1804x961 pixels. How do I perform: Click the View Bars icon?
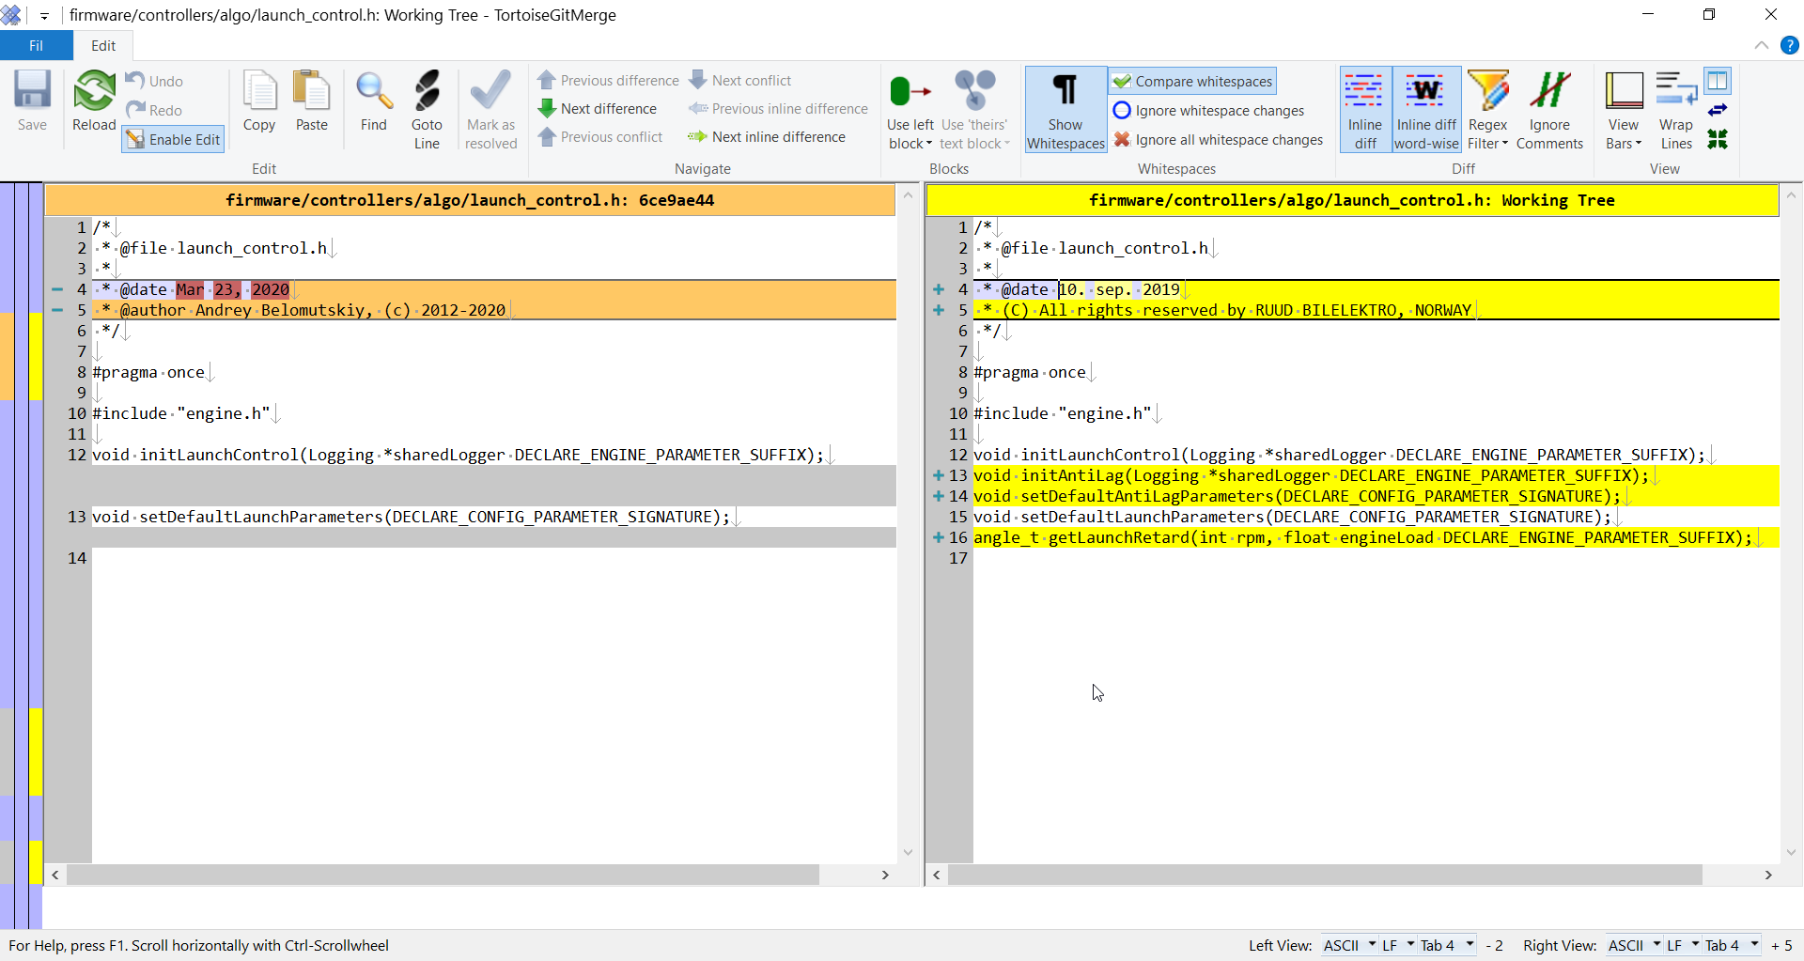[x=1624, y=92]
